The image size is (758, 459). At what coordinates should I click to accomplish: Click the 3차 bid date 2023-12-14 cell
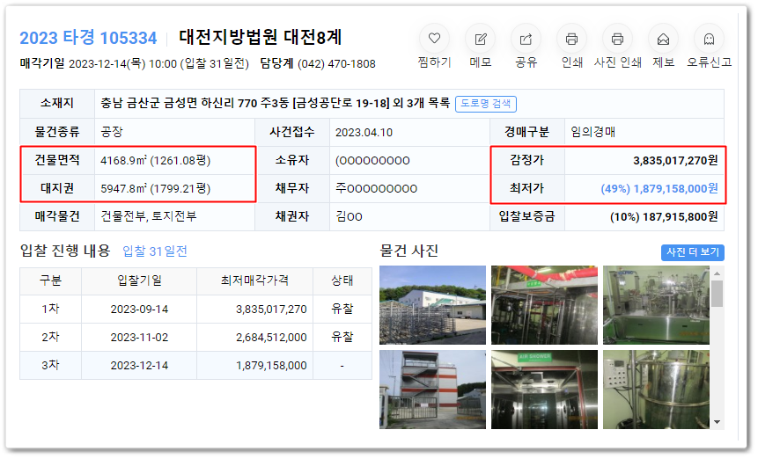tap(139, 366)
